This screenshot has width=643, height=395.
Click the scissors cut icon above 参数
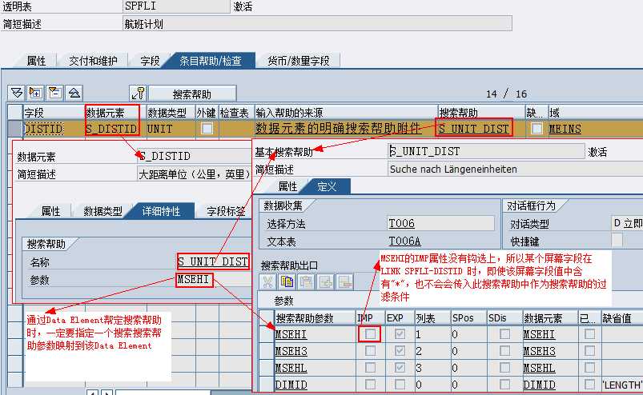268,281
